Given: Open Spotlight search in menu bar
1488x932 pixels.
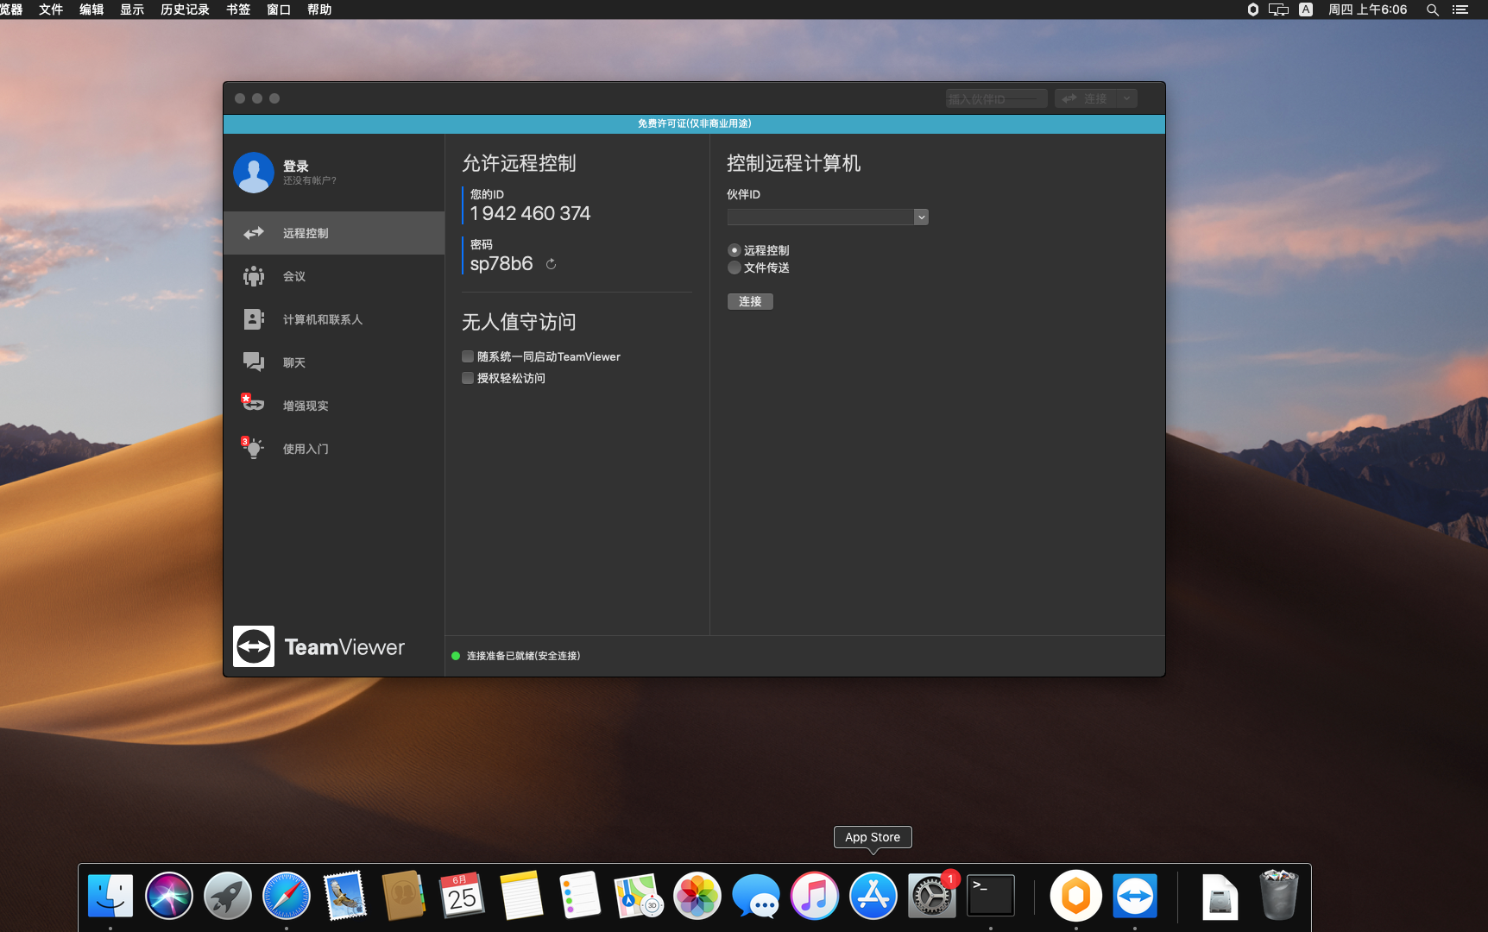Looking at the screenshot, I should coord(1433,9).
